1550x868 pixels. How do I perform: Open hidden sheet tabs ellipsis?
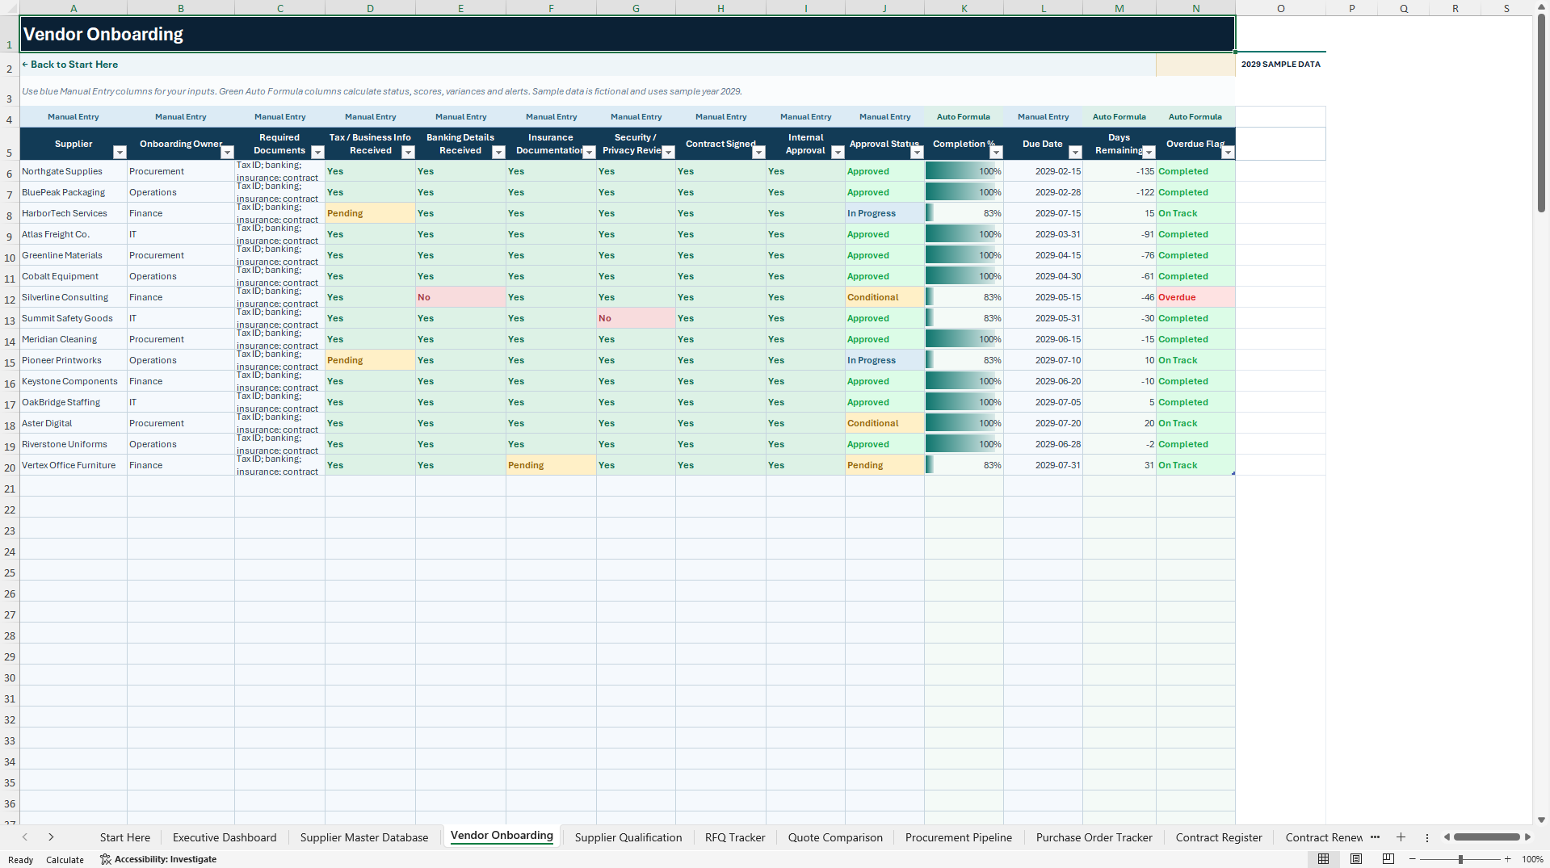pyautogui.click(x=1375, y=837)
